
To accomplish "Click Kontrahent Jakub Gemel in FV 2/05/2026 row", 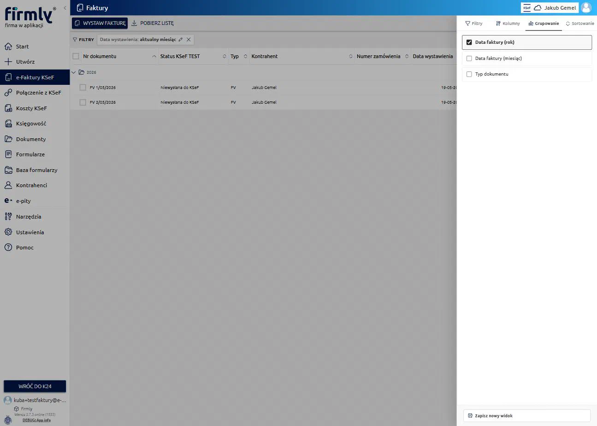I will tap(264, 102).
